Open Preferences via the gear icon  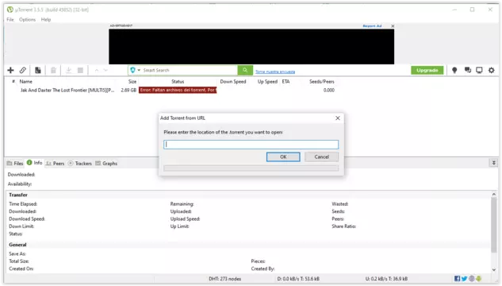click(492, 70)
